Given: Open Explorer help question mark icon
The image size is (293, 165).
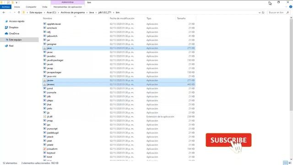Looking at the screenshot, I should (x=291, y=7).
